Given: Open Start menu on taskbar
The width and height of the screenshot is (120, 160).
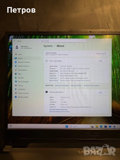Looking at the screenshot, I should pyautogui.click(x=67, y=126).
